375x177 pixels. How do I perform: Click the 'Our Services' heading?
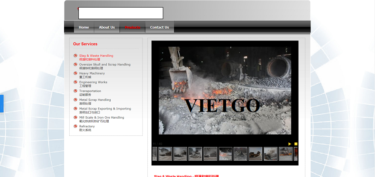click(85, 44)
